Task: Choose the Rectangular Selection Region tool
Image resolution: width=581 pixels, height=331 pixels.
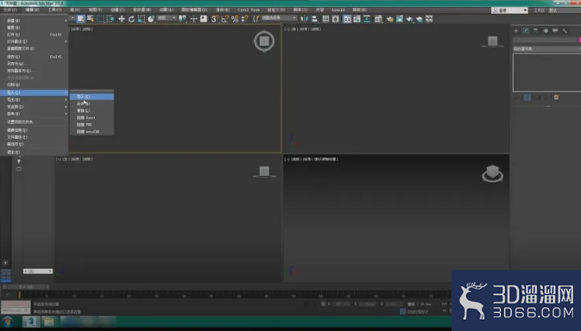Action: click(100, 19)
